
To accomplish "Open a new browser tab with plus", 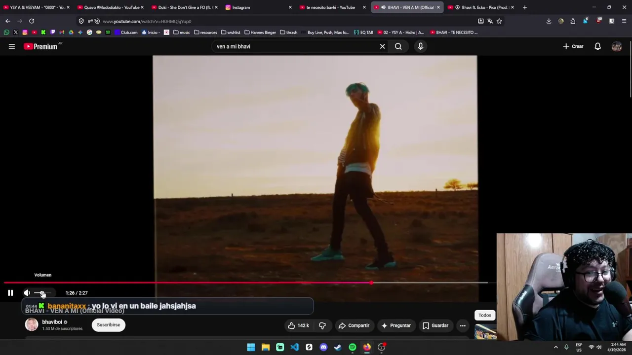I will click(x=524, y=7).
